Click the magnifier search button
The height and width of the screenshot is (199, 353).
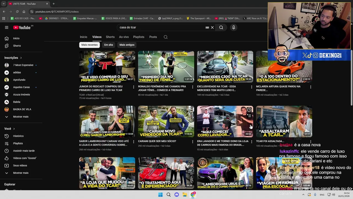(x=221, y=27)
